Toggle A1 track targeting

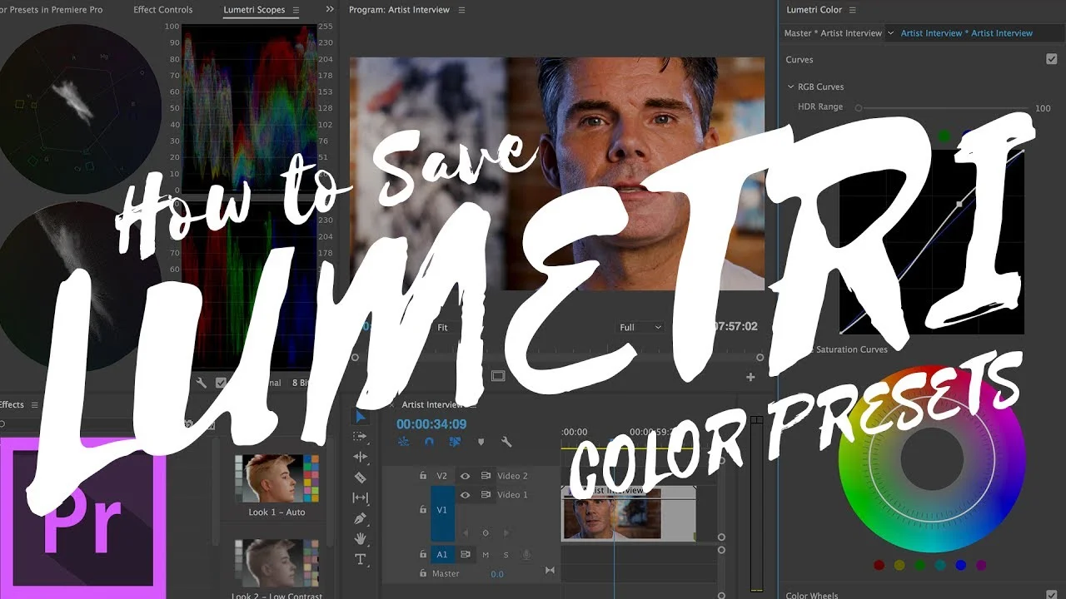click(442, 554)
